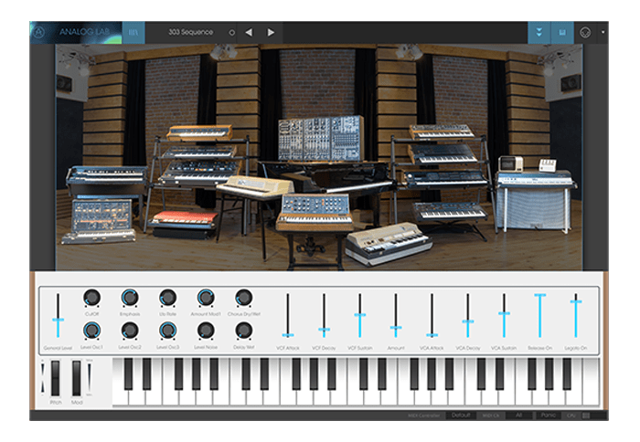Toggle the Release On slider switch
This screenshot has height=442, width=640.
pos(540,316)
